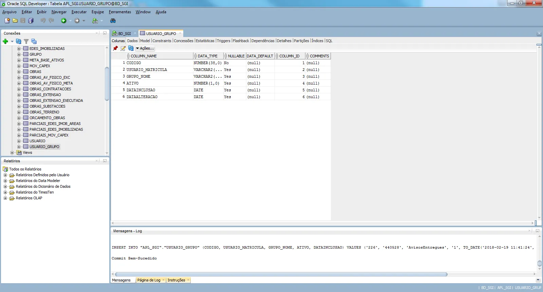Click the Edit table pencil icon

pos(123,49)
